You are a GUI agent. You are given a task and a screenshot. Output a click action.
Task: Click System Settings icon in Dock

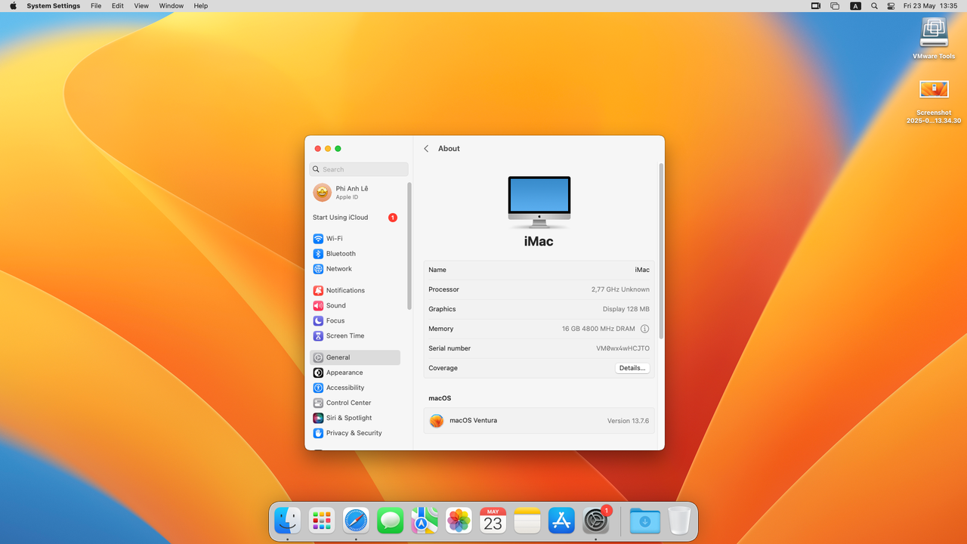596,521
